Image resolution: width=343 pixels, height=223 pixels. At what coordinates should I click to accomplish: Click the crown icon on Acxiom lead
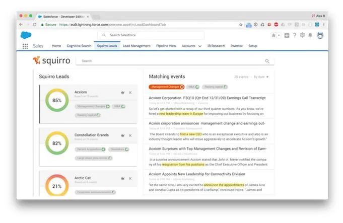point(123,93)
